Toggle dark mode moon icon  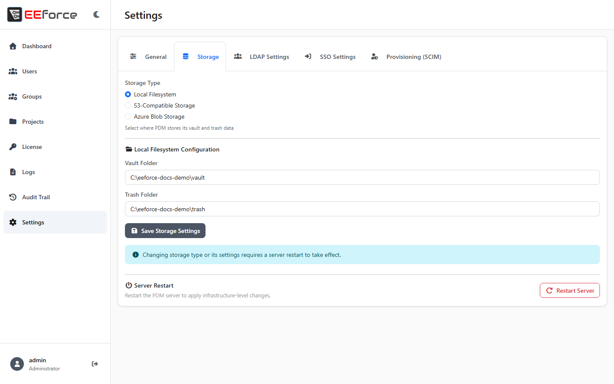pyautogui.click(x=96, y=15)
